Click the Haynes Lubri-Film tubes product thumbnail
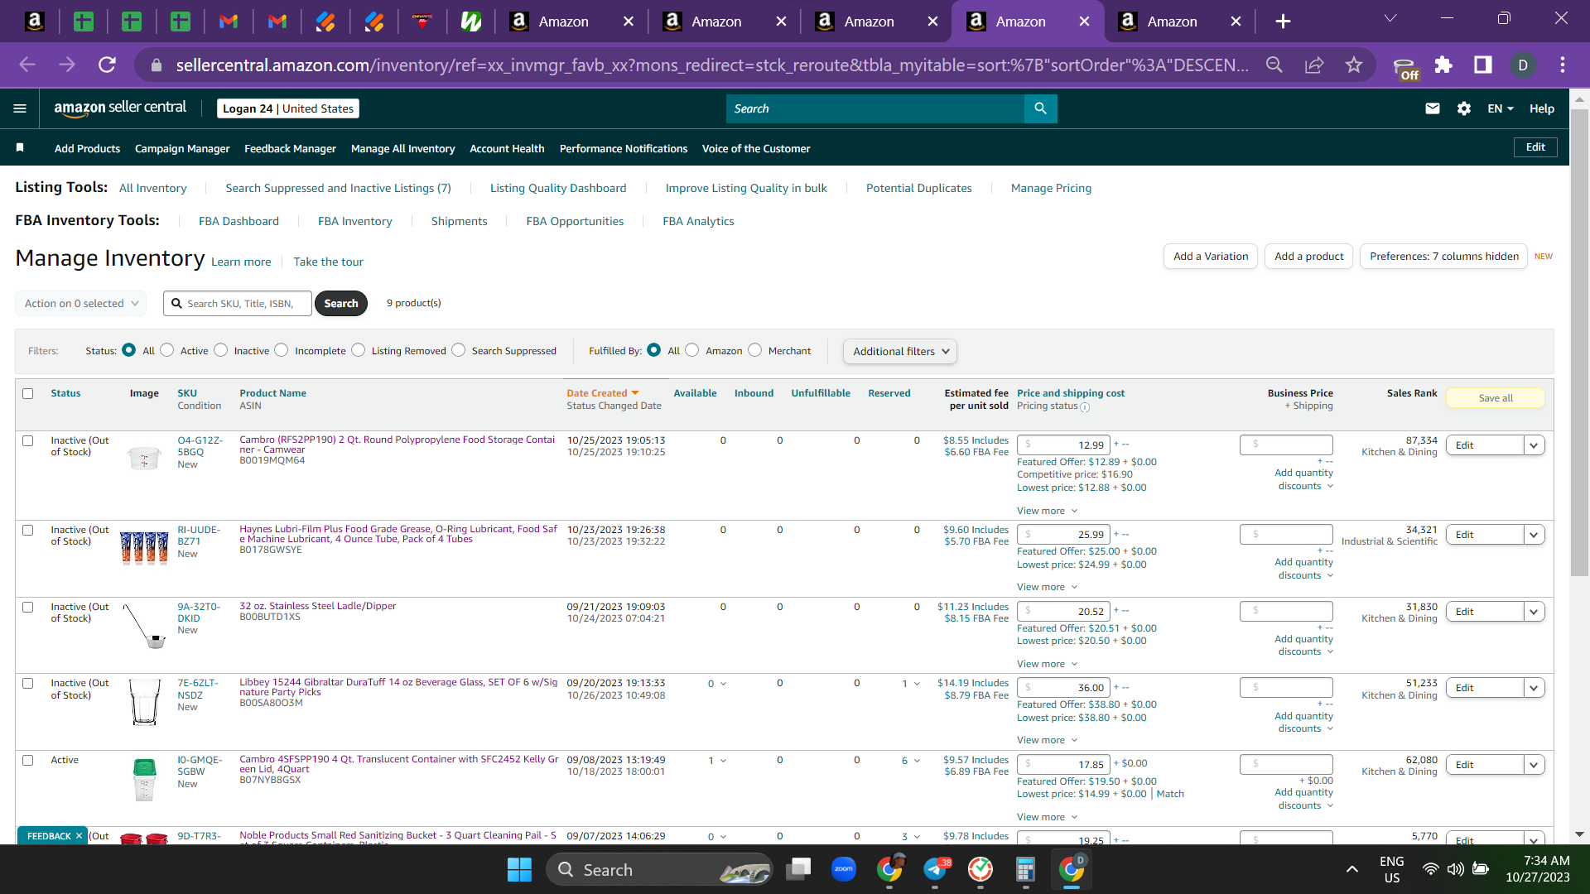This screenshot has height=894, width=1590. click(144, 547)
